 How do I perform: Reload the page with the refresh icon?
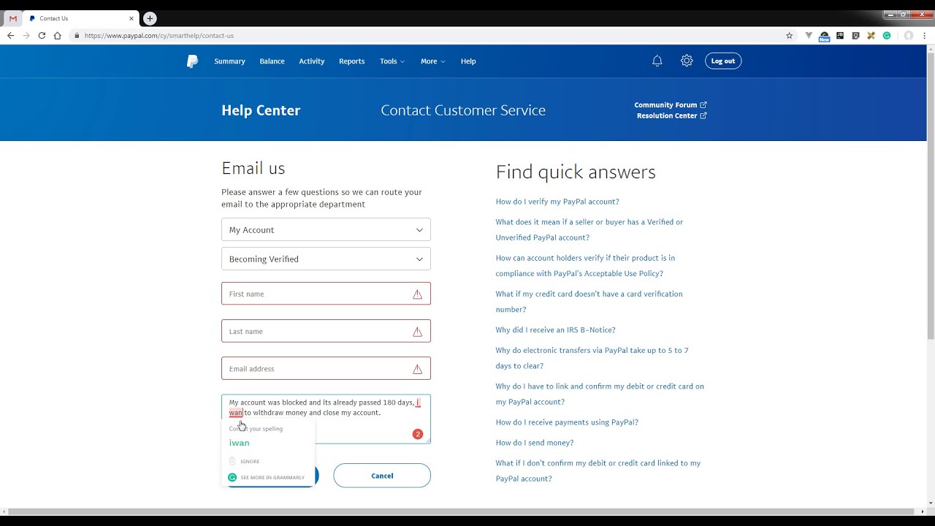click(42, 35)
